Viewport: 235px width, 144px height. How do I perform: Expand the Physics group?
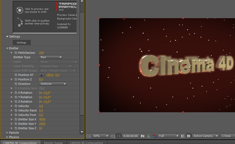[7, 137]
